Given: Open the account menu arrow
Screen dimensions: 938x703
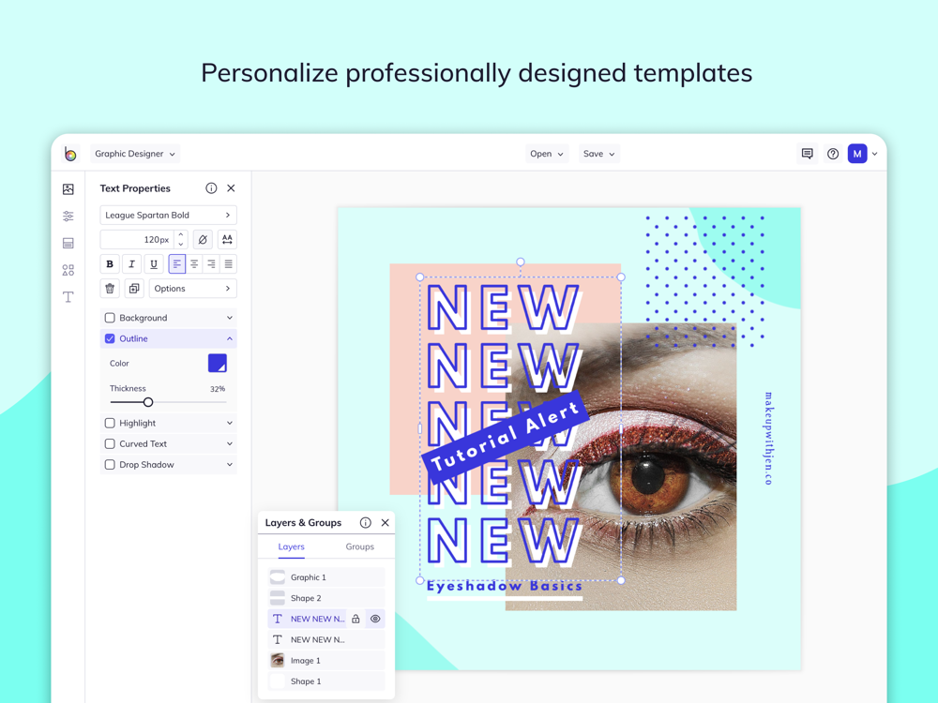Looking at the screenshot, I should [874, 155].
